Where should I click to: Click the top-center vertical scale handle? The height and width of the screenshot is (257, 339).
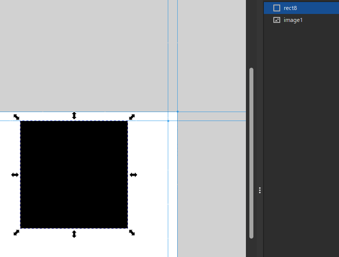coord(74,116)
